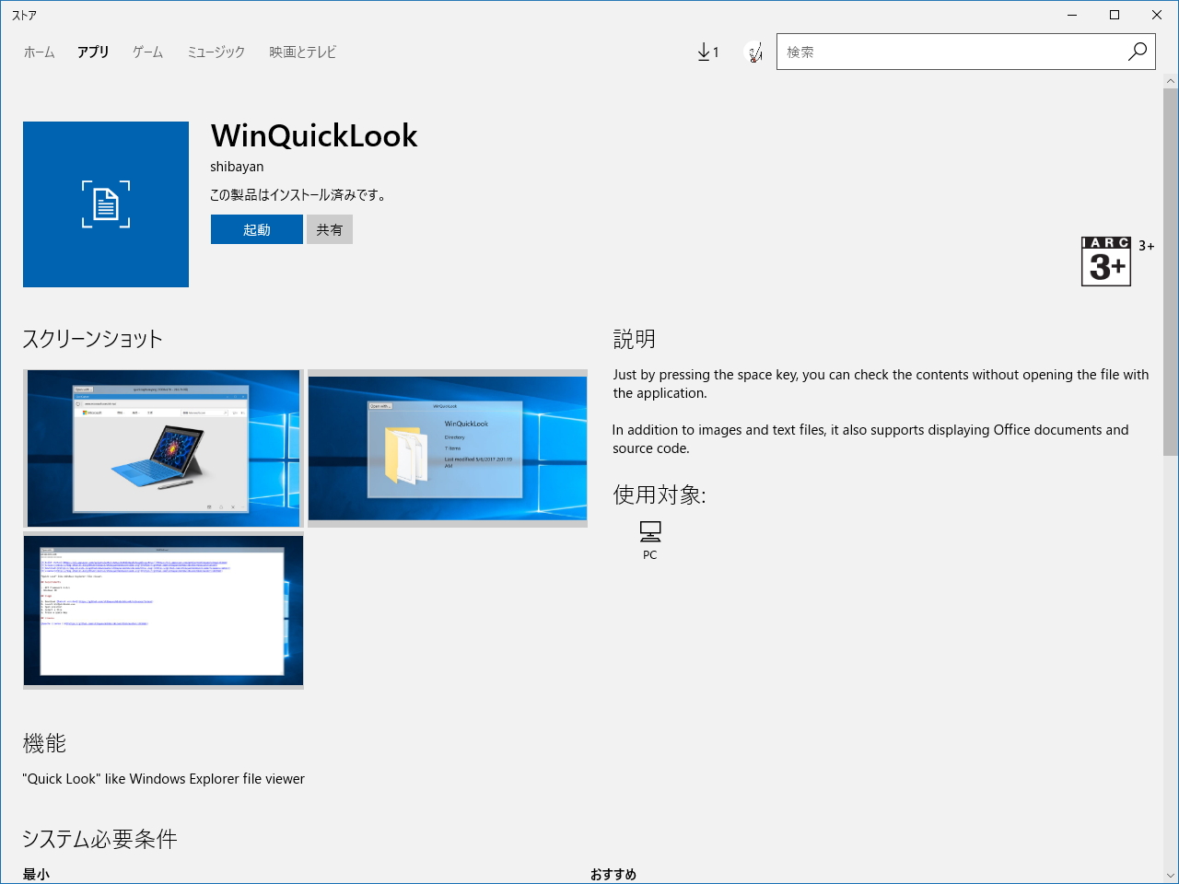Launch the app with the 起動 button

click(x=256, y=229)
